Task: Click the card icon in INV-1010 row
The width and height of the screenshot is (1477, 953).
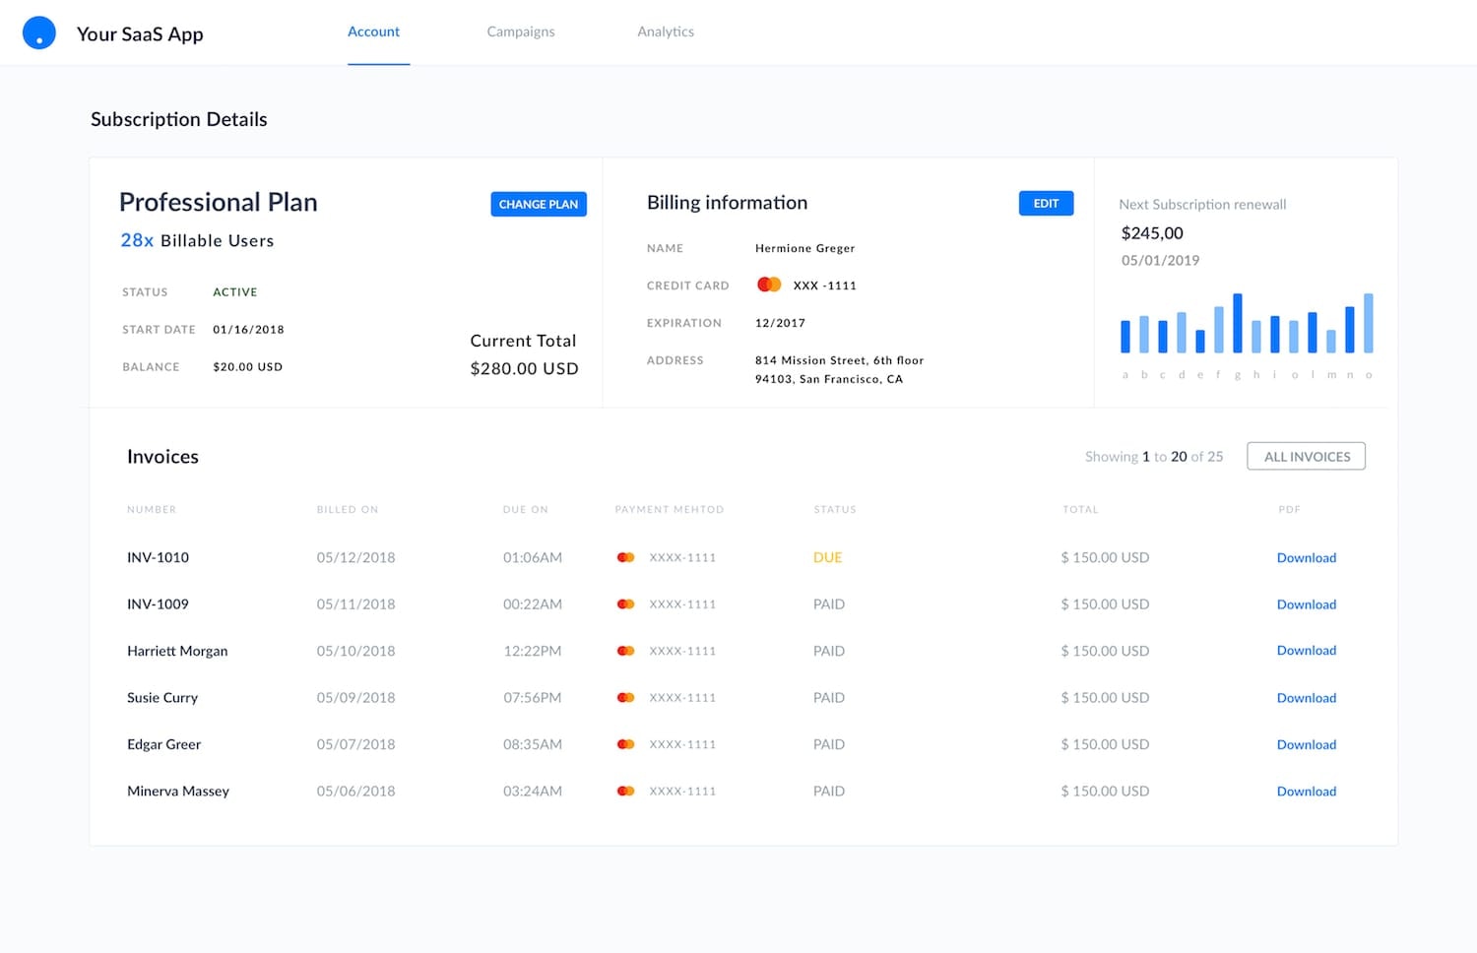Action: coord(625,557)
